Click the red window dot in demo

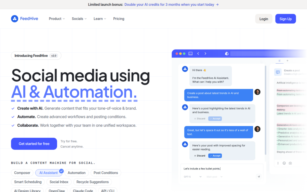177,53
